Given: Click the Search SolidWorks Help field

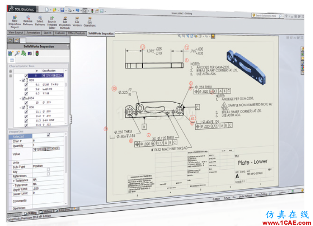Looking at the screenshot, I should tap(267, 15).
